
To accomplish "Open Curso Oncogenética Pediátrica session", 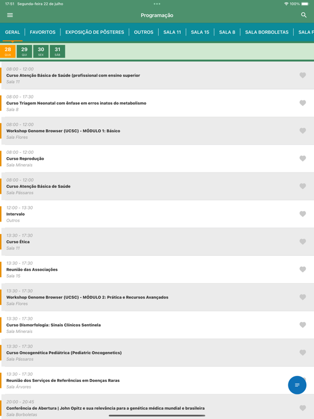I will tap(157, 353).
